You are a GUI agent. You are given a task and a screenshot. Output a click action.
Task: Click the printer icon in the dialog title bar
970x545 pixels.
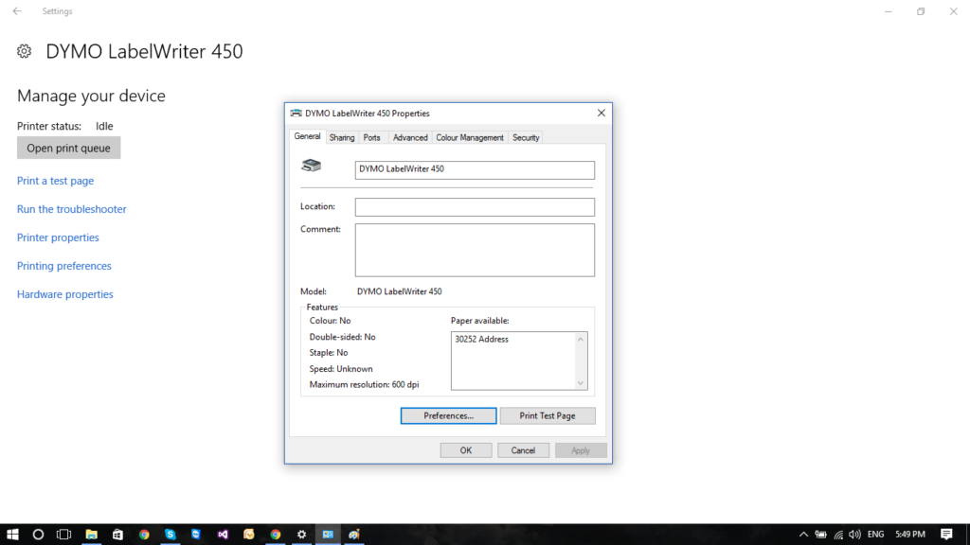296,114
